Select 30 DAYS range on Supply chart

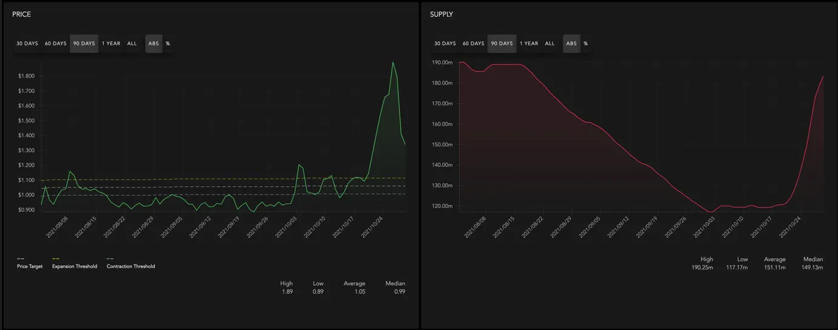click(445, 44)
